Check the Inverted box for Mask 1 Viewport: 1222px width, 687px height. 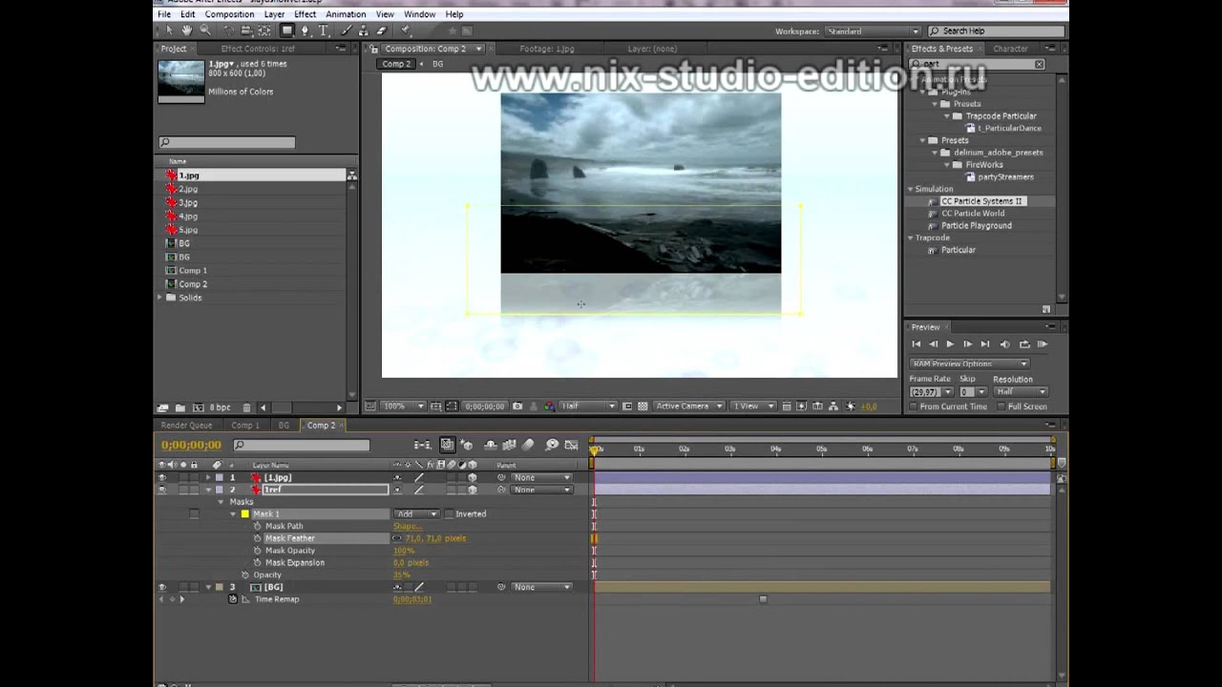pos(450,513)
